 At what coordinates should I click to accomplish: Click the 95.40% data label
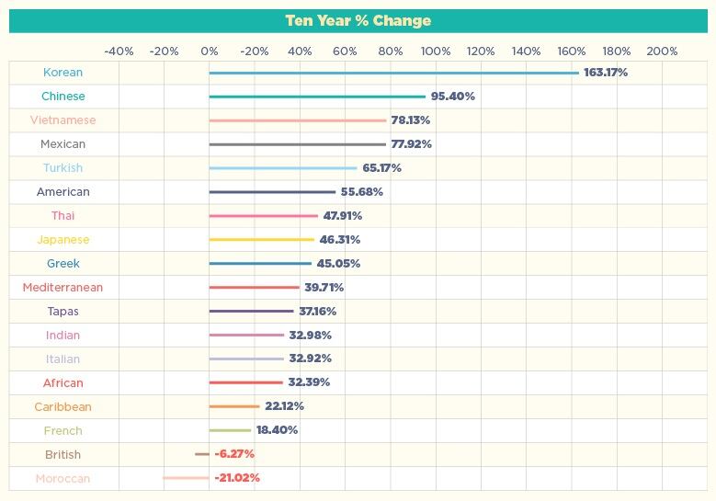click(452, 97)
